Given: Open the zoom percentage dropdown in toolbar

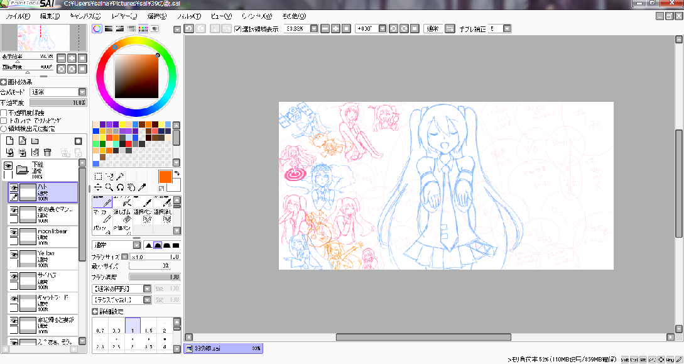Looking at the screenshot, I should coord(315,29).
